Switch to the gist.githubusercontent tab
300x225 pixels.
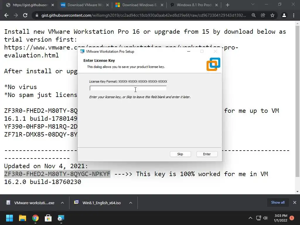[30, 5]
